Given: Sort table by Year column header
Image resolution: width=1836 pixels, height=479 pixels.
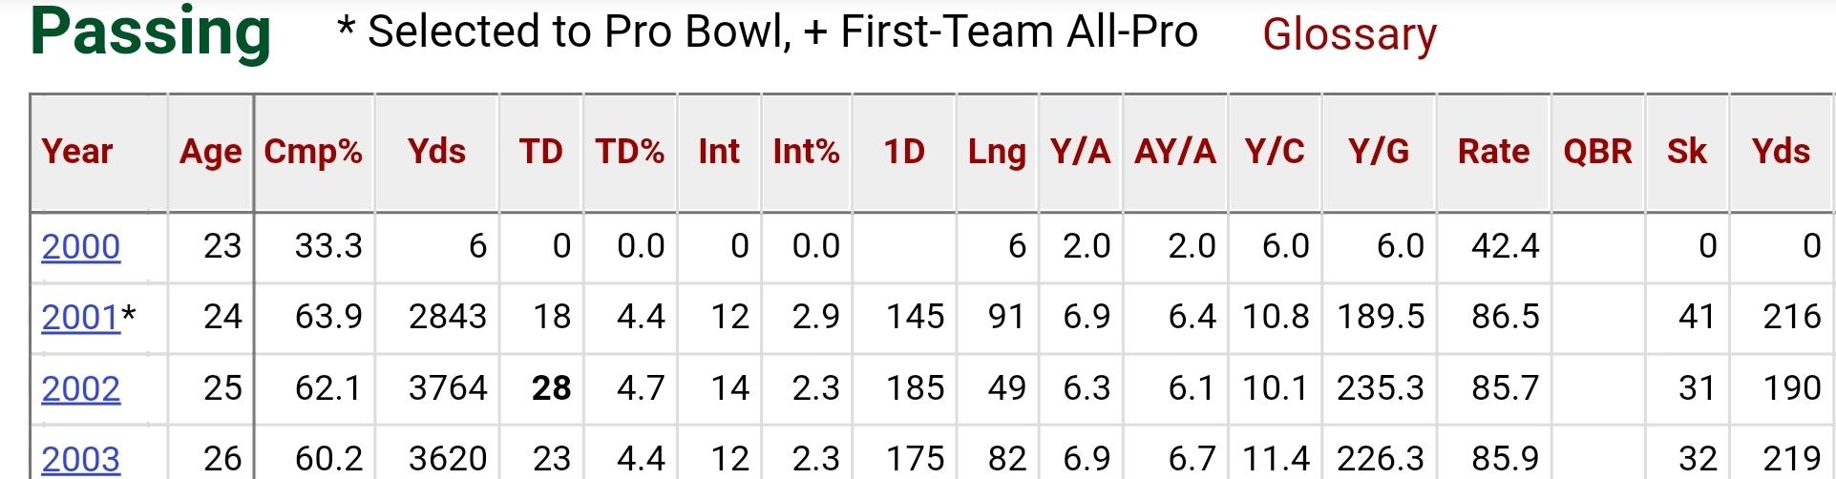Looking at the screenshot, I should 77,152.
